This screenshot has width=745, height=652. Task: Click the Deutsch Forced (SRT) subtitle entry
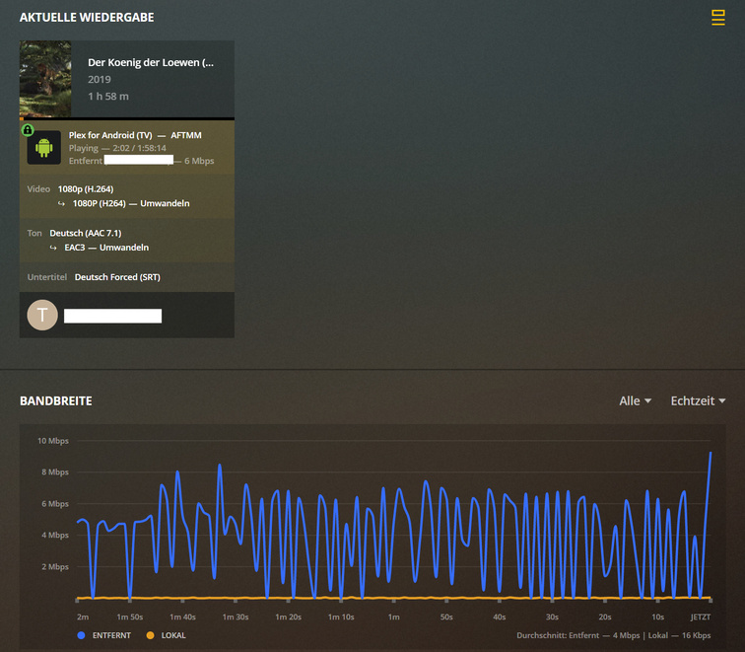[x=117, y=277]
